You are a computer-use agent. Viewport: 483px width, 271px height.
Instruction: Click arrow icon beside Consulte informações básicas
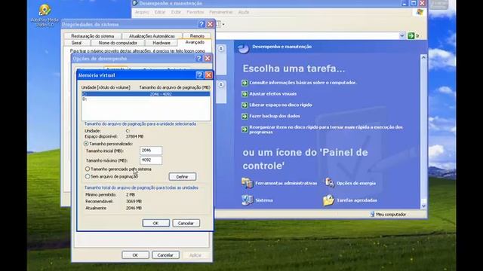(x=245, y=83)
